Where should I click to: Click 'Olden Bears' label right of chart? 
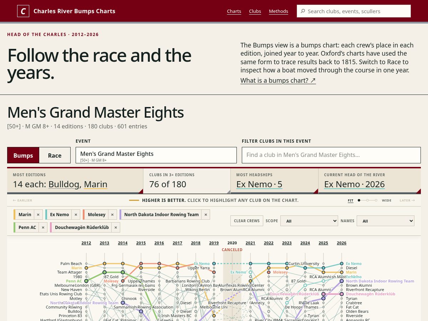(x=357, y=311)
